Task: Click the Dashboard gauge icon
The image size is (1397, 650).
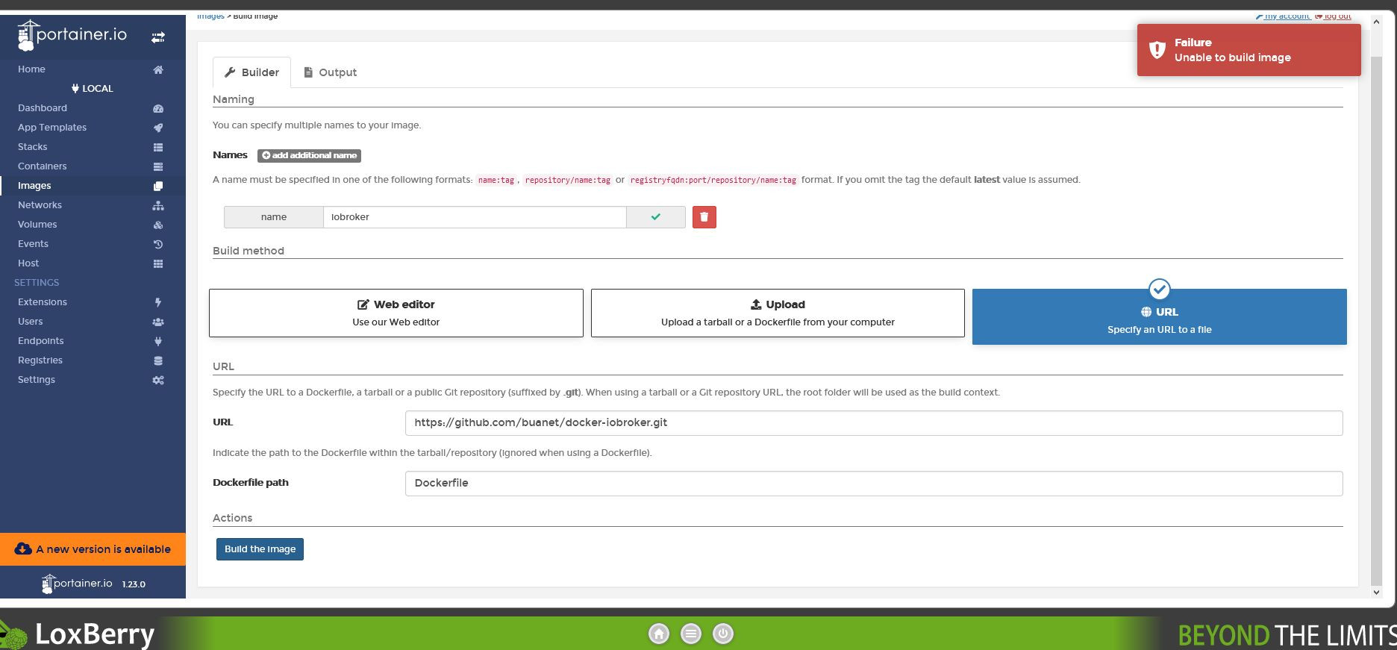Action: 158,108
